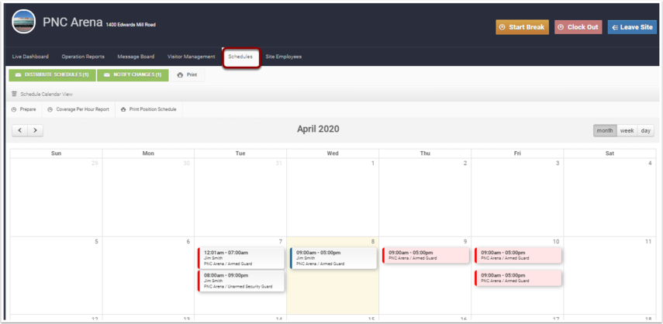This screenshot has width=663, height=324.
Task: Click the April 2020 month title
Action: 318,129
